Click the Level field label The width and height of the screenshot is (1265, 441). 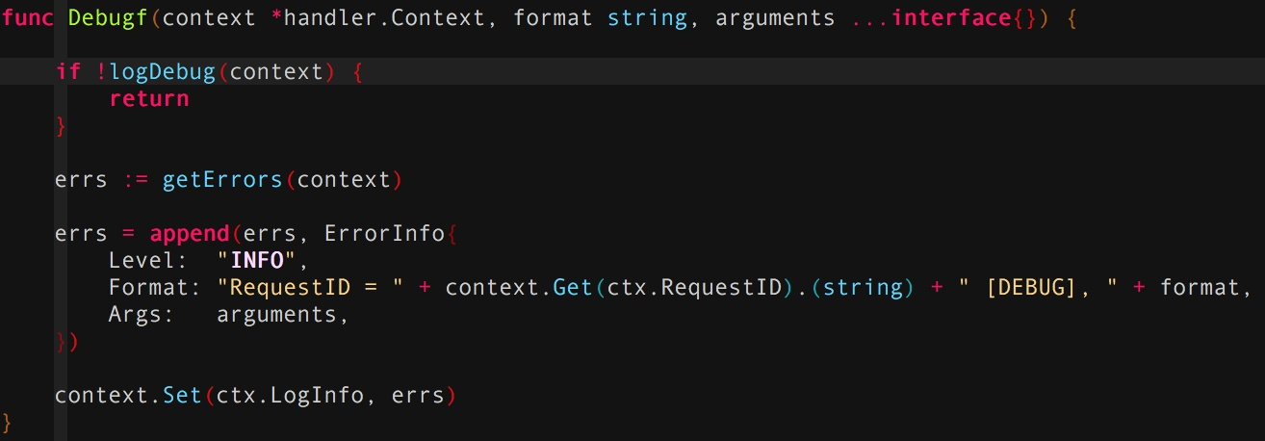pyautogui.click(x=142, y=260)
